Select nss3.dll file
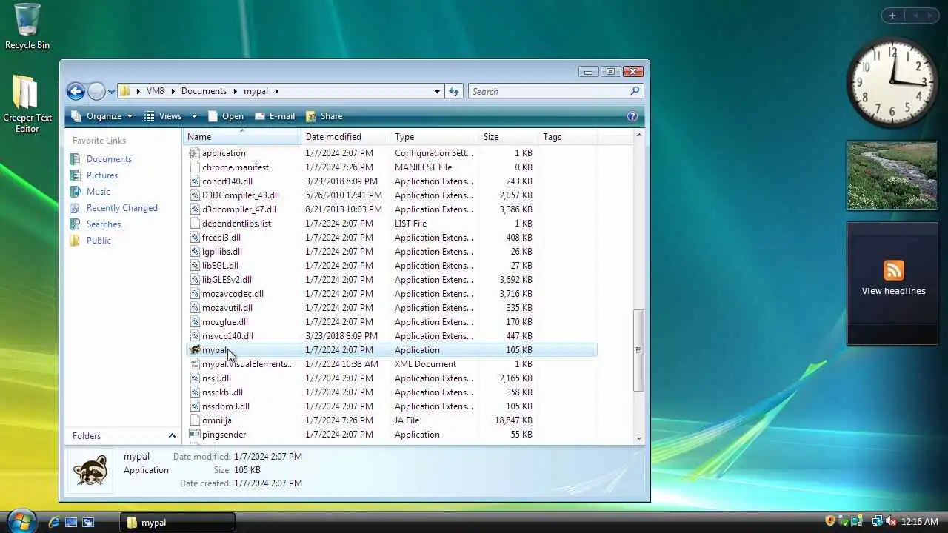 coord(216,378)
